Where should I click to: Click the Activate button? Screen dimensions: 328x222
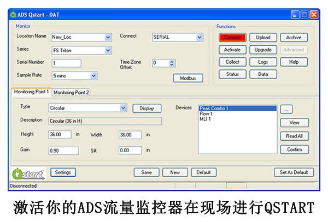point(232,50)
